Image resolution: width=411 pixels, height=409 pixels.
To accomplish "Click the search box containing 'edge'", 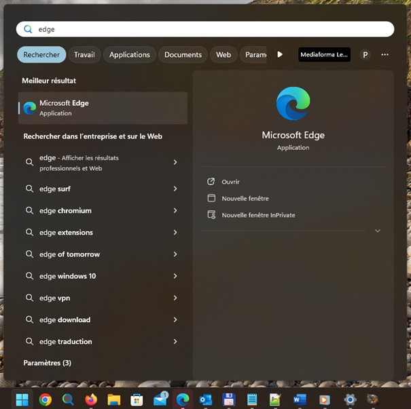I will click(x=204, y=29).
